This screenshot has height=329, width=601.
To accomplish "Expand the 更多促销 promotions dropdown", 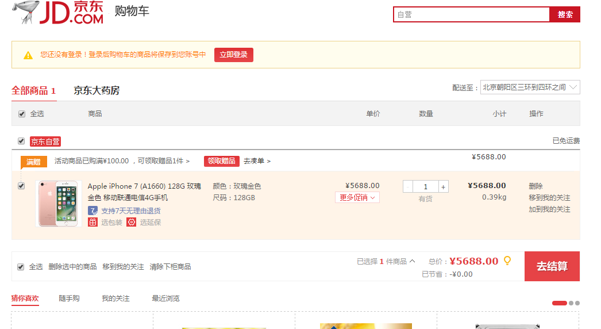I will pyautogui.click(x=357, y=197).
